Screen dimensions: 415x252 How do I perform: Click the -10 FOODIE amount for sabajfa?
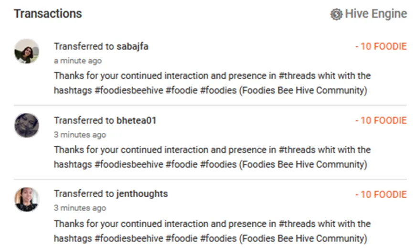pos(381,47)
